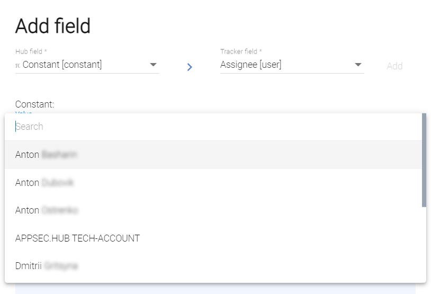Click the pi icon beside Constant

point(18,65)
